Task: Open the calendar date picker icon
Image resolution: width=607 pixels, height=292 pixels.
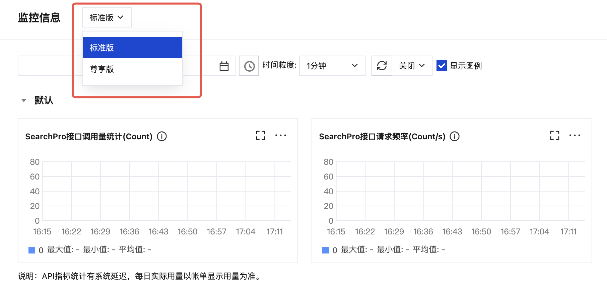Action: (x=224, y=66)
